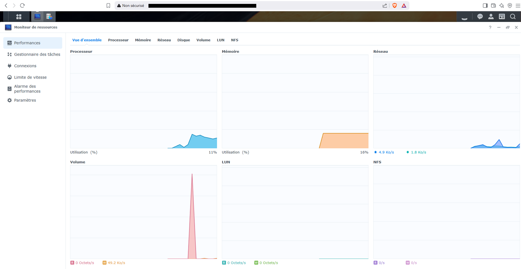Viewport: 521px width, 269px height.
Task: Open the notifications chat bubble icon
Action: 480,17
